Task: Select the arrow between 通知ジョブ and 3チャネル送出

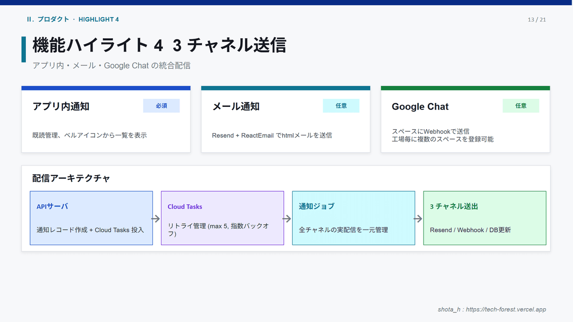Action: tap(419, 218)
